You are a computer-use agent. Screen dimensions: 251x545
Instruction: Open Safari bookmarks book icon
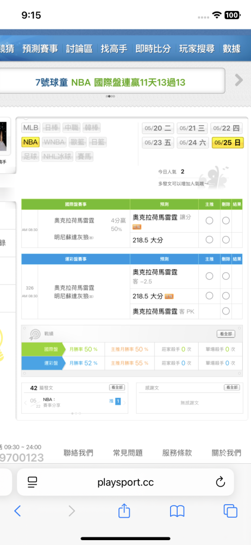coord(177,511)
